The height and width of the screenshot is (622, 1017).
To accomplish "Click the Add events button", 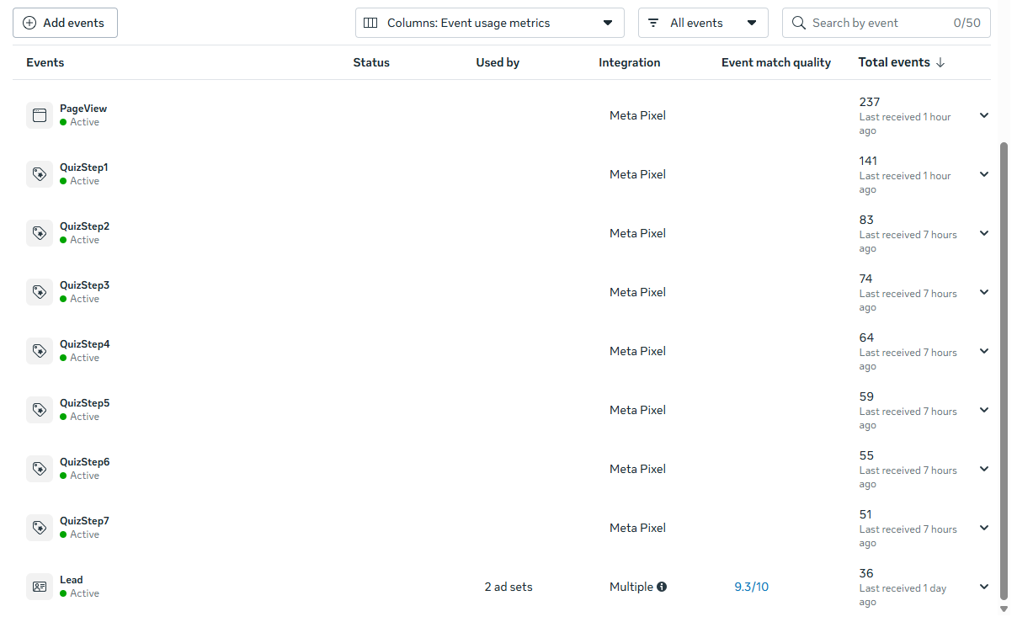I will (x=65, y=23).
